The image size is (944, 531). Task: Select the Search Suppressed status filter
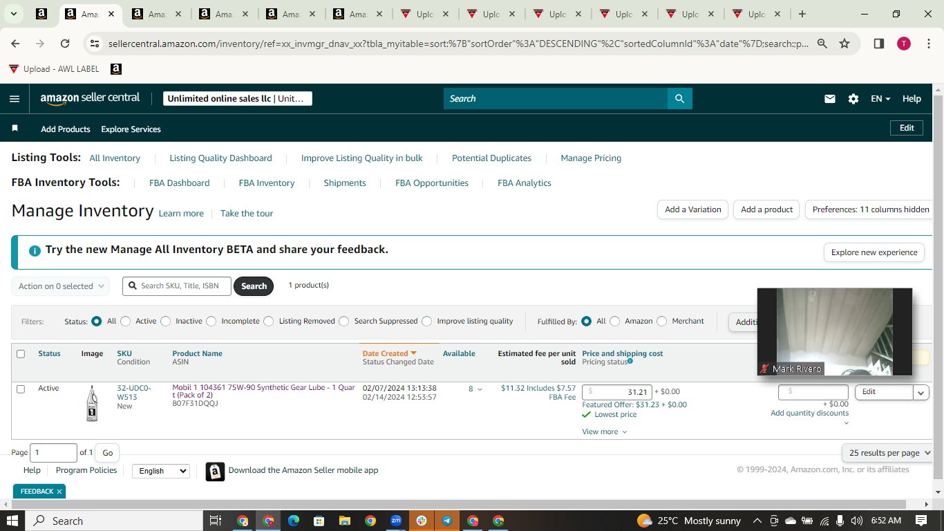pos(344,321)
